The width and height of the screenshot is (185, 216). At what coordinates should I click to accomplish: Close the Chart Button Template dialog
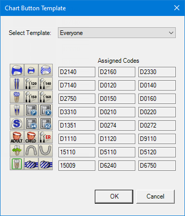click(177, 8)
